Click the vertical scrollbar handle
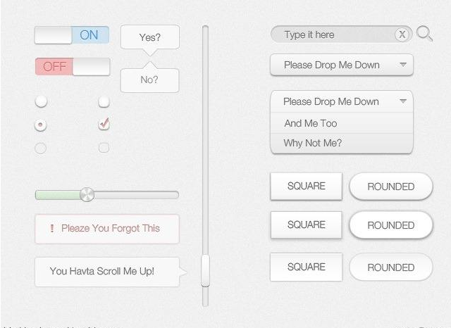Viewport: 451px width, 328px height. (x=205, y=270)
